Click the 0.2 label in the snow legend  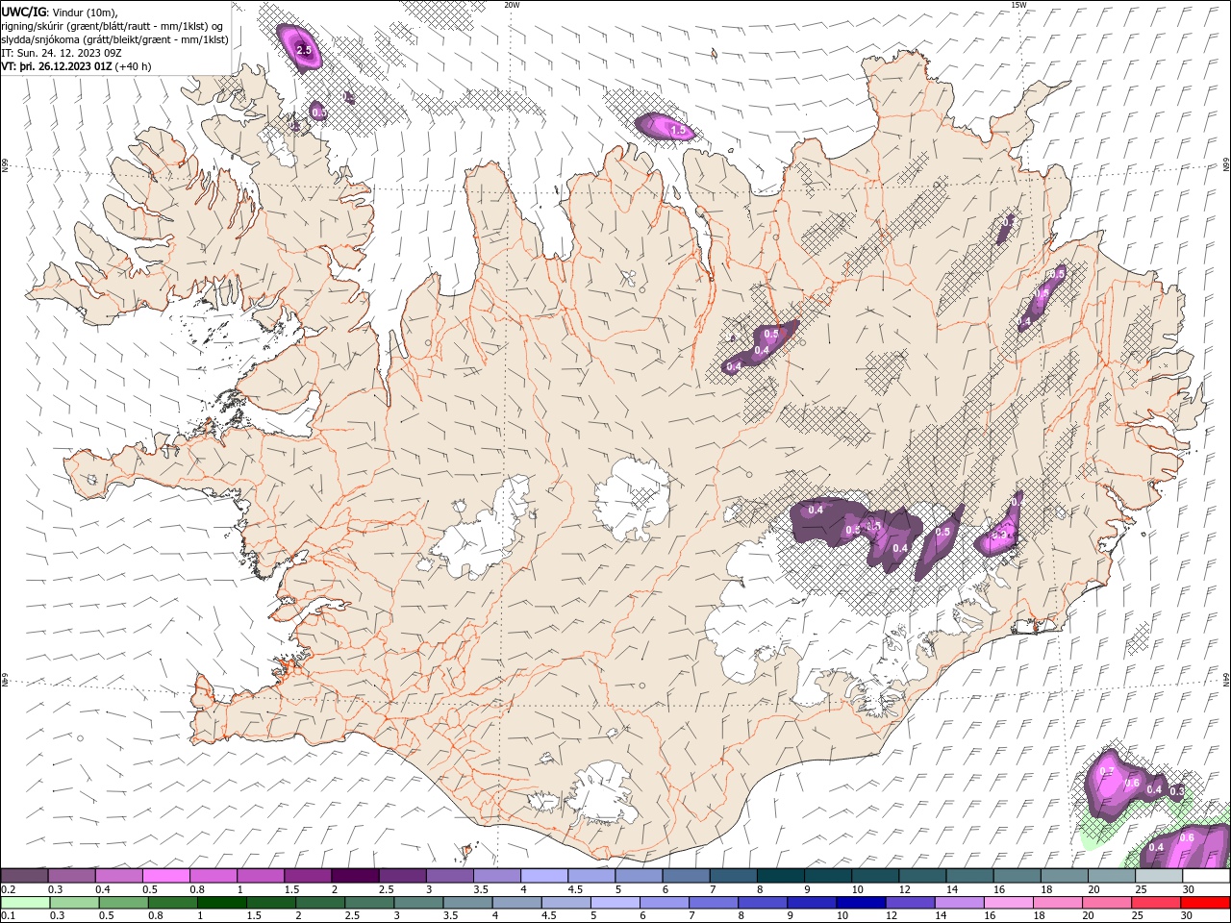pos(9,889)
